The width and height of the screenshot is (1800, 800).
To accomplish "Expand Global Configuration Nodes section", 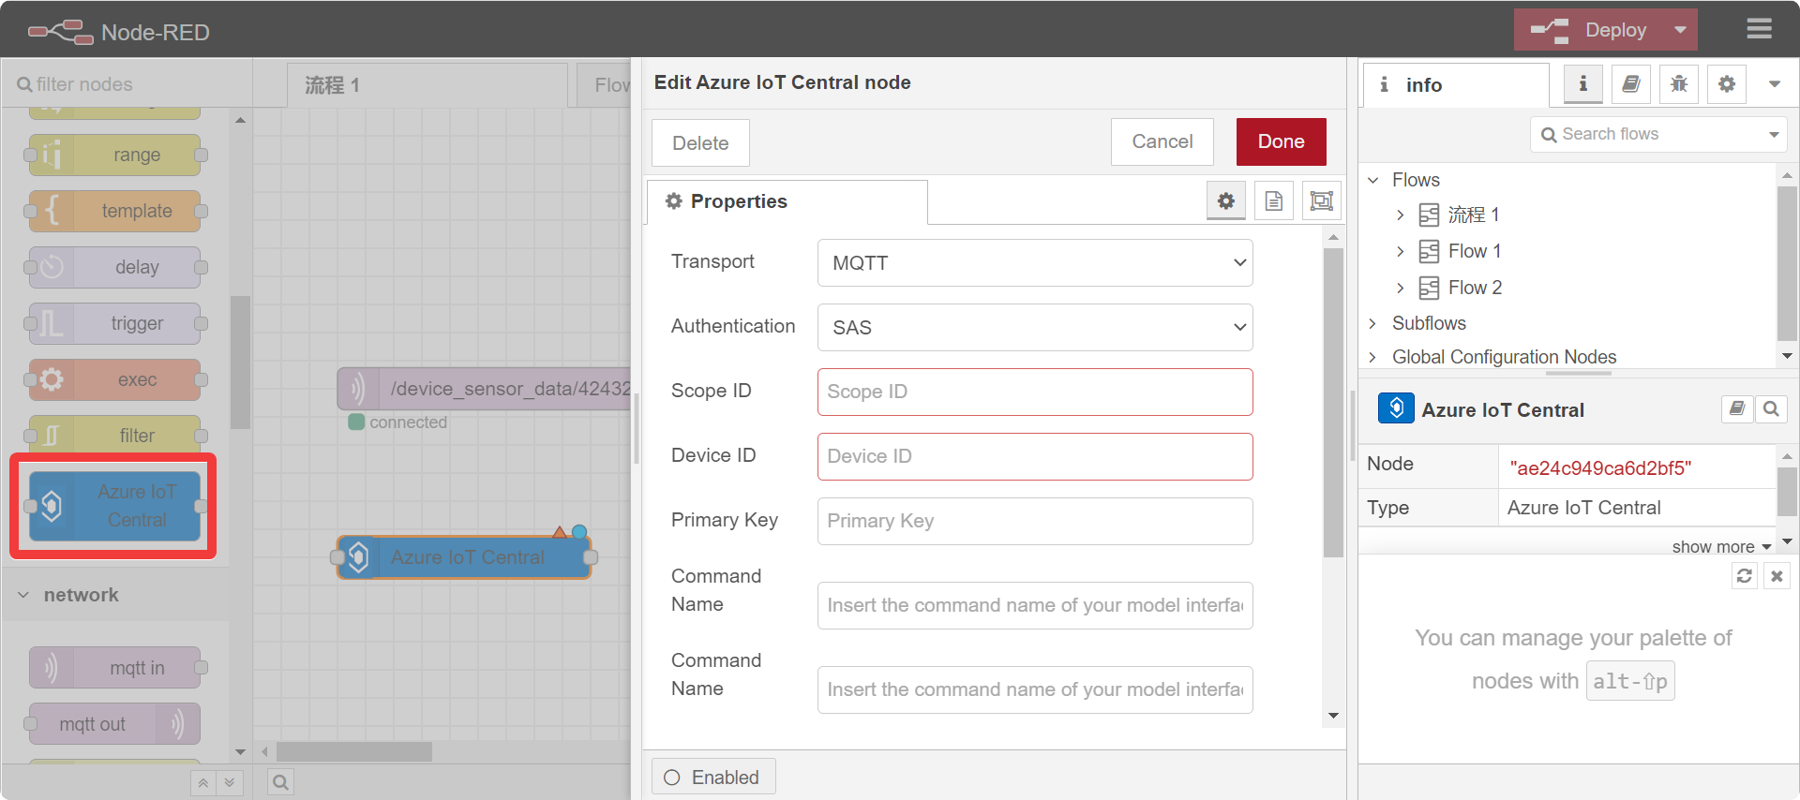I will 1373,357.
